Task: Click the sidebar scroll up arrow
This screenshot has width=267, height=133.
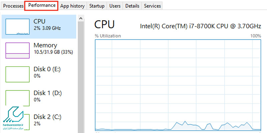Action: pyautogui.click(x=81, y=18)
